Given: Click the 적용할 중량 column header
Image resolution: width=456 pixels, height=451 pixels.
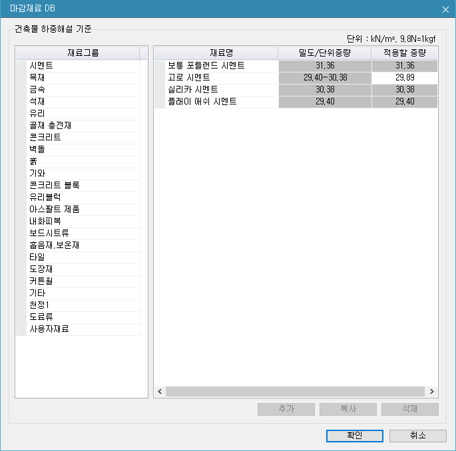Looking at the screenshot, I should (405, 53).
